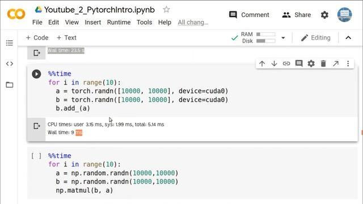This screenshot has width=363, height=204.
Task: Run the torch.randn %%time cell
Action: [36, 74]
